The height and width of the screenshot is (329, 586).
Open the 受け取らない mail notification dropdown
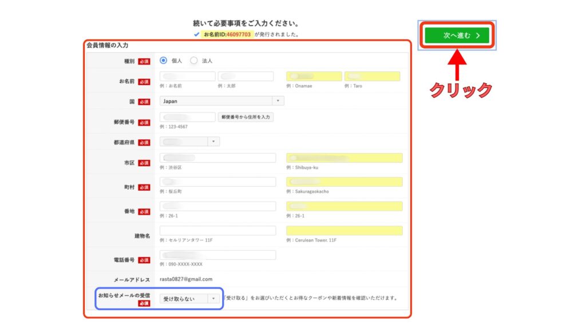[189, 298]
